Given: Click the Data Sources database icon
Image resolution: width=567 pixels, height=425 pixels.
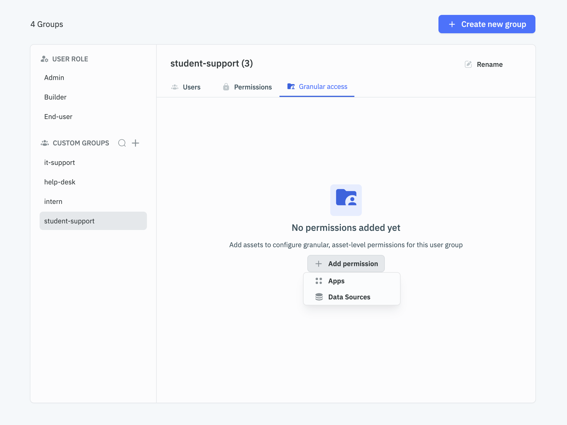Looking at the screenshot, I should [x=319, y=297].
